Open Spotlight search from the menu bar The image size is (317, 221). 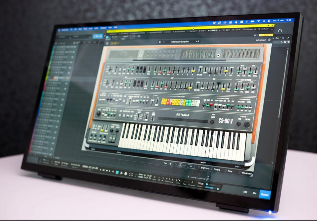[x=264, y=21]
